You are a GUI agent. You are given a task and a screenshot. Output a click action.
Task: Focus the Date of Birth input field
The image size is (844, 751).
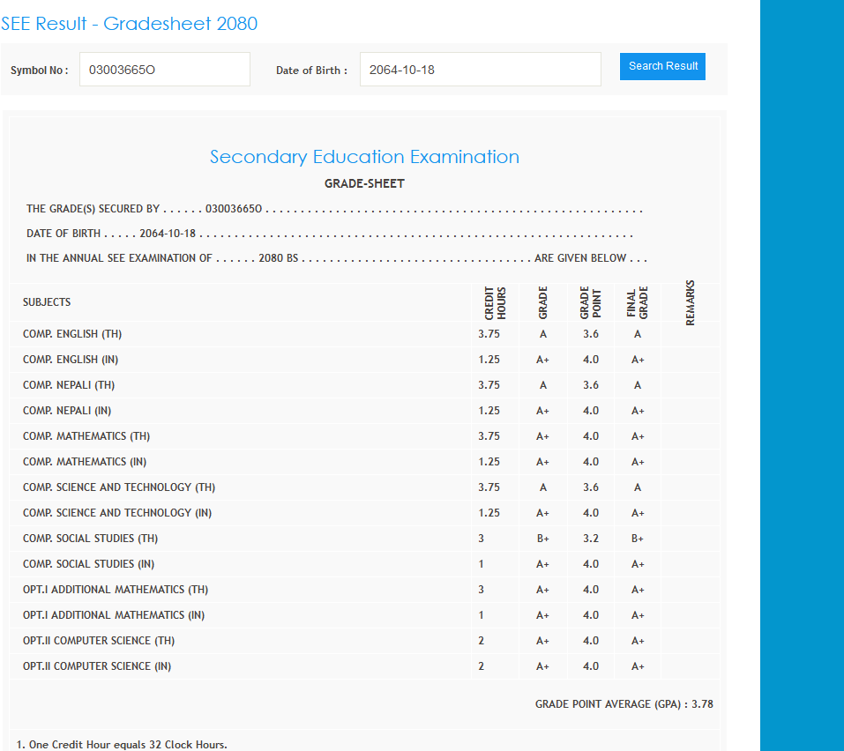pos(480,70)
